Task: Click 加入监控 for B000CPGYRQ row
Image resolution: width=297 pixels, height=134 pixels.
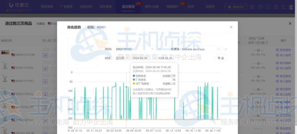Action: pyautogui.click(x=283, y=81)
